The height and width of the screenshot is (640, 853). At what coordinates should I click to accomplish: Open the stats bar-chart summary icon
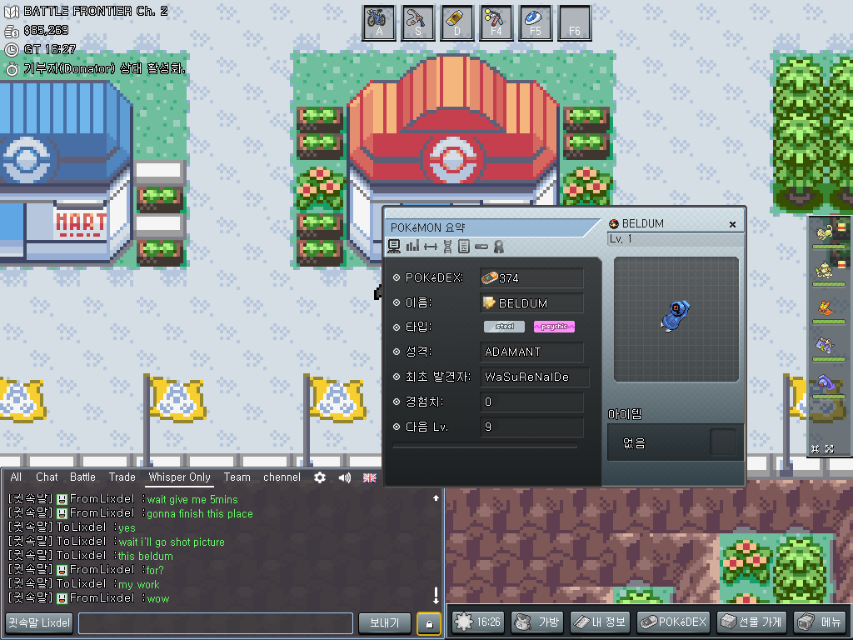click(412, 246)
